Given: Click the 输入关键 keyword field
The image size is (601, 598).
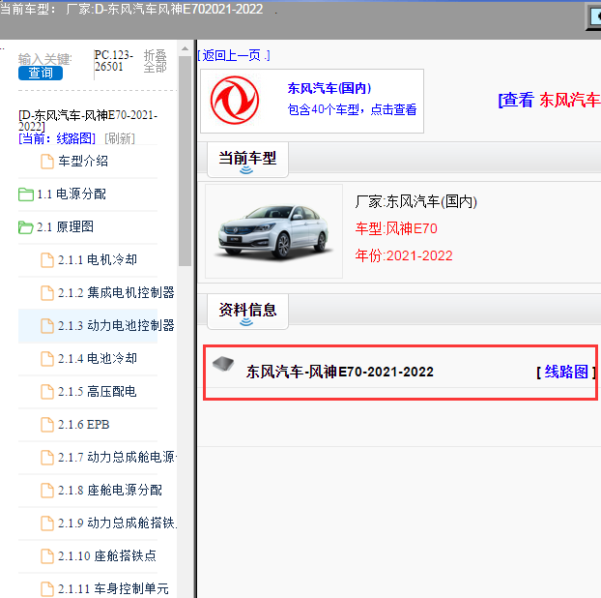Looking at the screenshot, I should pyautogui.click(x=44, y=59).
